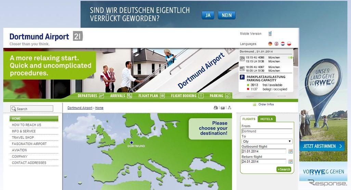Image resolution: width=351 pixels, height=190 pixels.
Task: Click the search magnifier icon
Action: 14,109
